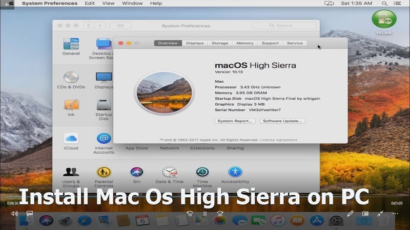This screenshot has height=230, width=410.
Task: Open the System Preferences menu
Action: point(50,4)
